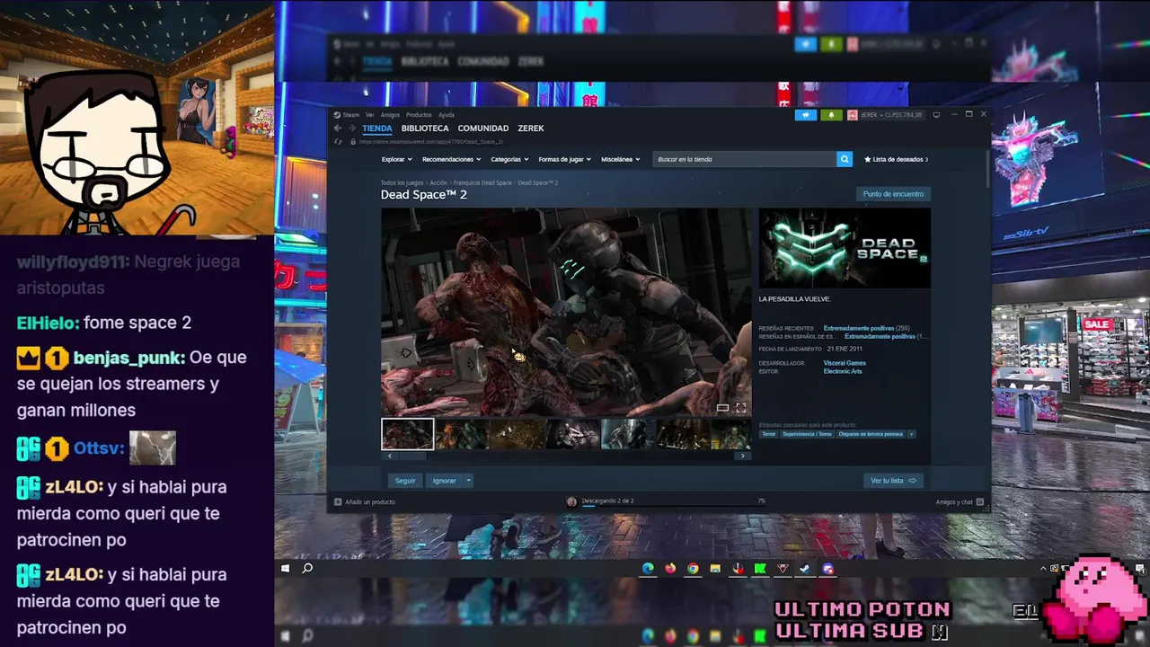Reload the Steam store page
Viewport: 1150px width, 647px height.
coord(339,142)
